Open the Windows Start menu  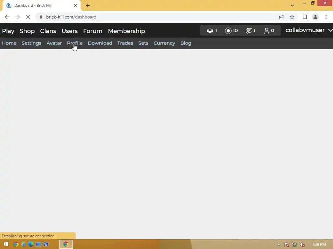pyautogui.click(x=6, y=244)
